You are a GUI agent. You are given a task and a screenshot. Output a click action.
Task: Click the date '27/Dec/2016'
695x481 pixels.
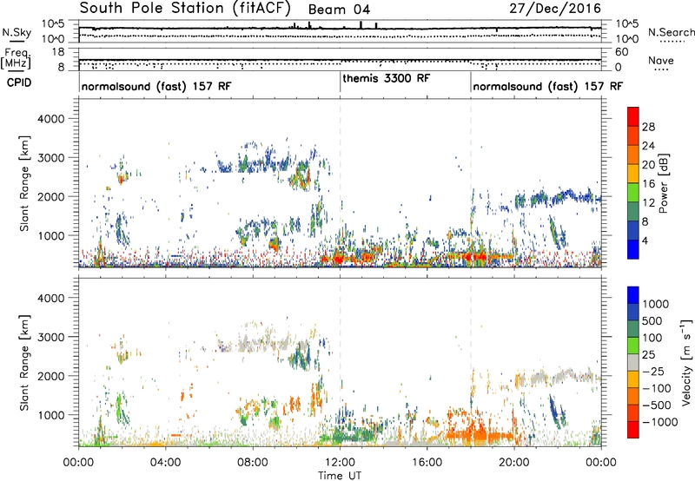555,9
